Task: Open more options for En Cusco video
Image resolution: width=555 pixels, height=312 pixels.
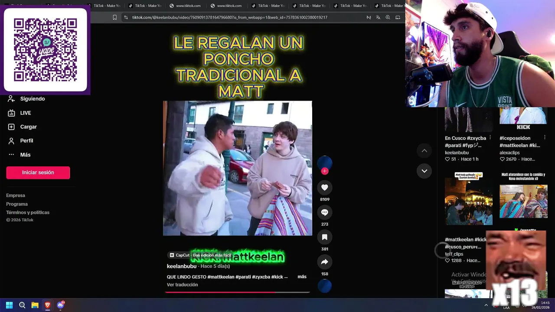Action: [490, 137]
